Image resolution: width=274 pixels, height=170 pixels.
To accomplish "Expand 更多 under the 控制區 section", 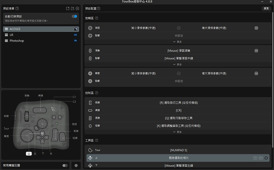I will click(177, 132).
